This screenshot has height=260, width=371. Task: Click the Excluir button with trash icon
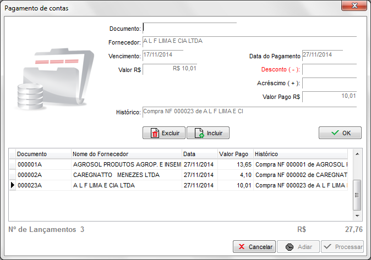(163, 133)
